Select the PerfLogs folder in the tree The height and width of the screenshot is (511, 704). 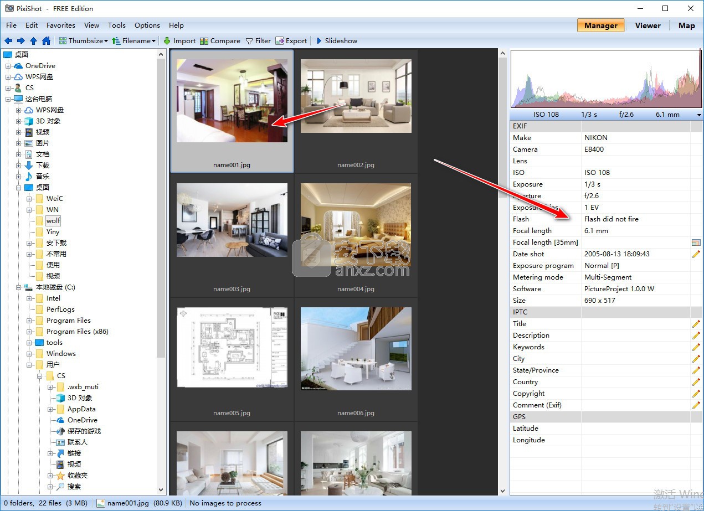click(x=60, y=309)
